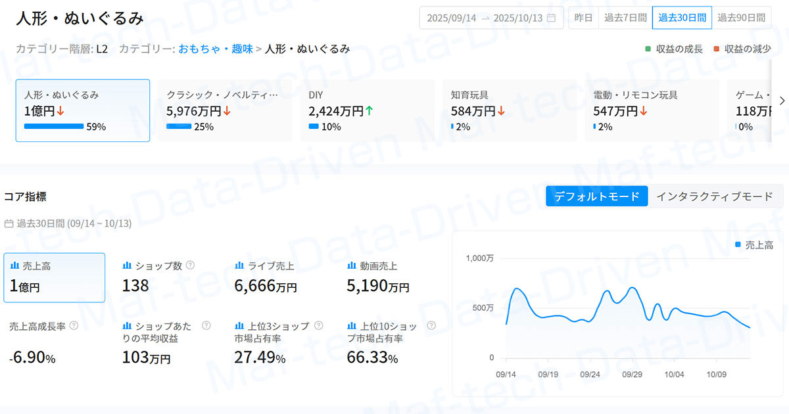Open the calendar icon in date range
The image size is (789, 414).
pos(552,18)
